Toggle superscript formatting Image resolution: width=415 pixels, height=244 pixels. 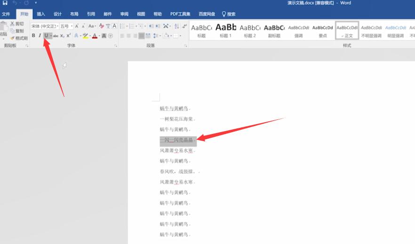point(69,35)
